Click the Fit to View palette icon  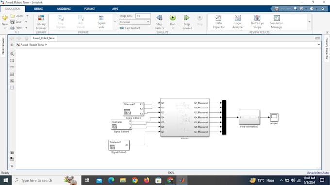tap(12, 61)
